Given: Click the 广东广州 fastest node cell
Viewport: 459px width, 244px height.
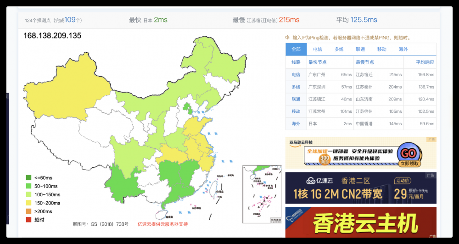Looking at the screenshot, I should [x=317, y=75].
